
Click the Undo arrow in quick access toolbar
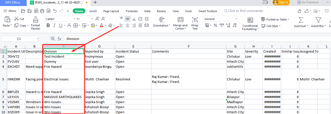tap(54, 11)
